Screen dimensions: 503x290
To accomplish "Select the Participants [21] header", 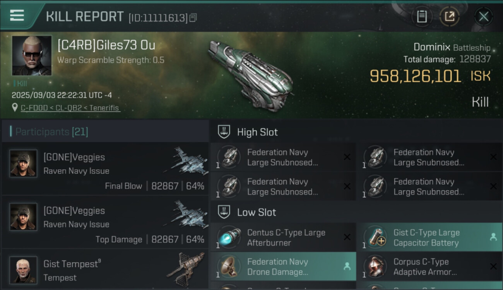I will [52, 132].
